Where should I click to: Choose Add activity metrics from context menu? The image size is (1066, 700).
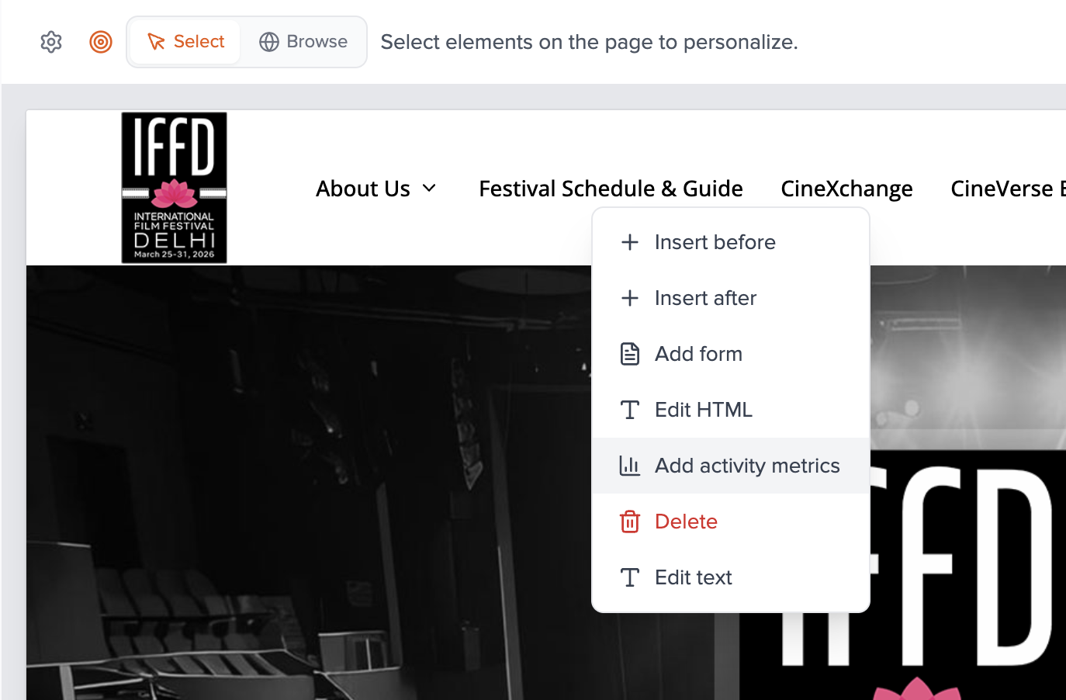tap(747, 466)
